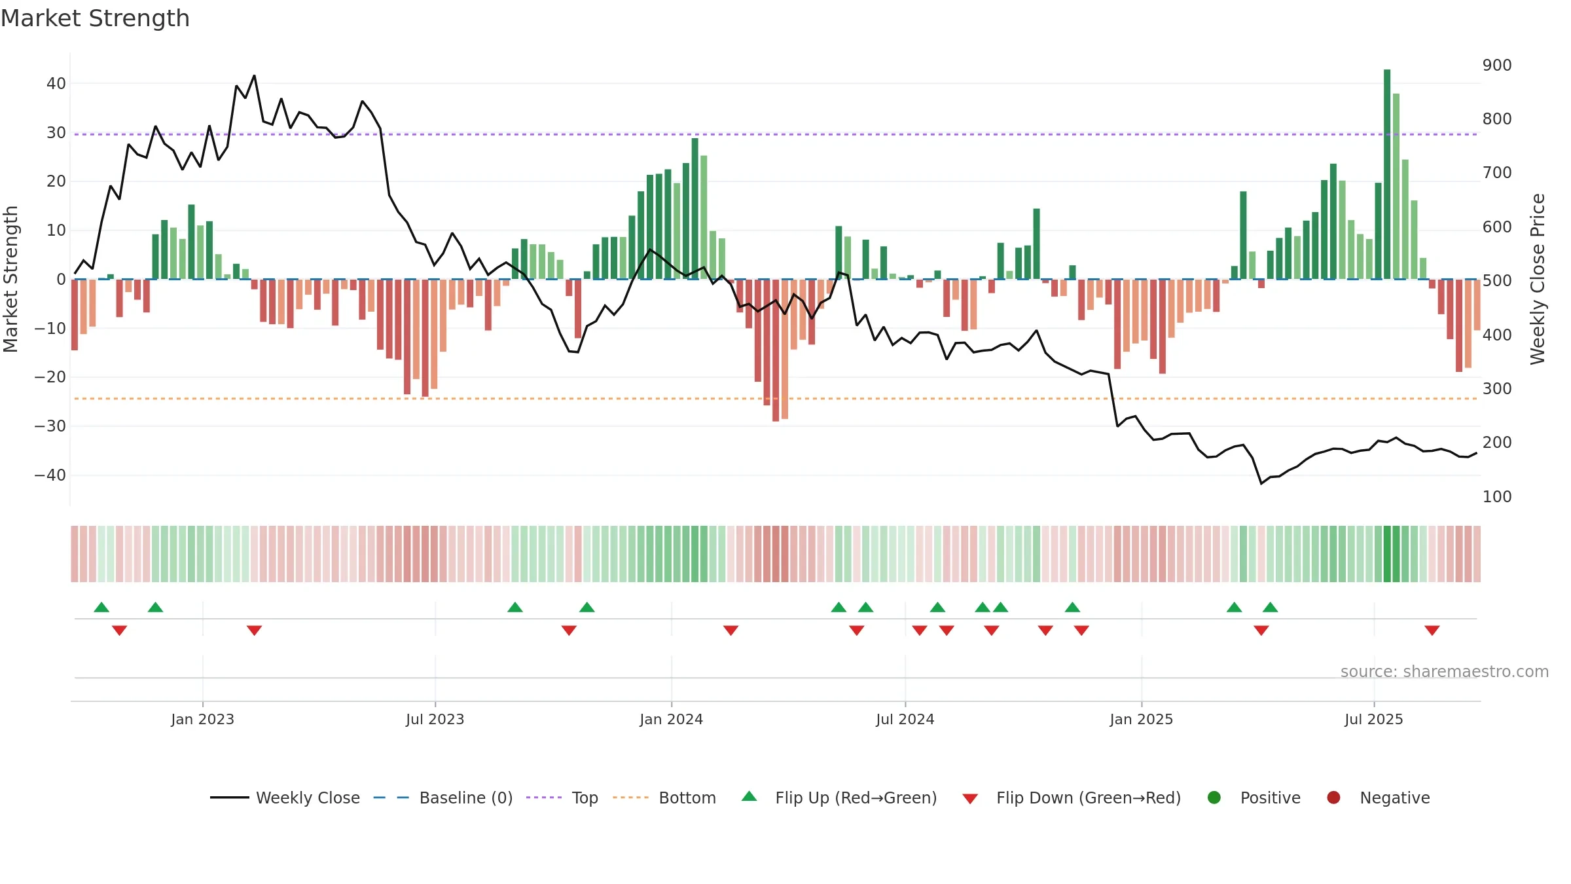The image size is (1571, 884).
Task: Click the 'Jan 2024' x-axis label
Action: coord(672,720)
